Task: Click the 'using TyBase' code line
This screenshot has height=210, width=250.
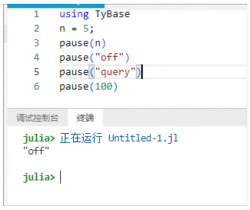Action: (95, 14)
